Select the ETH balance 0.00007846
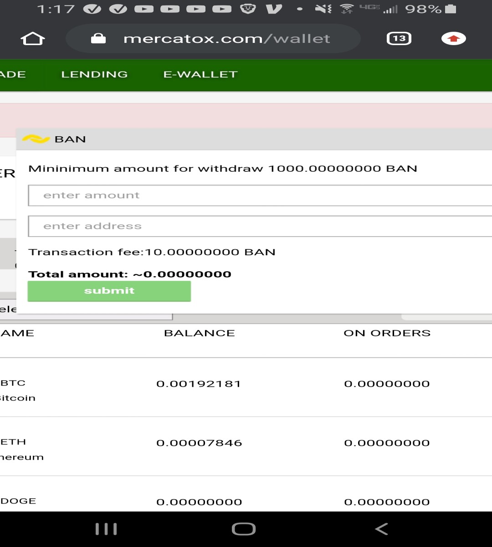Viewport: 492px width, 547px height. tap(199, 443)
